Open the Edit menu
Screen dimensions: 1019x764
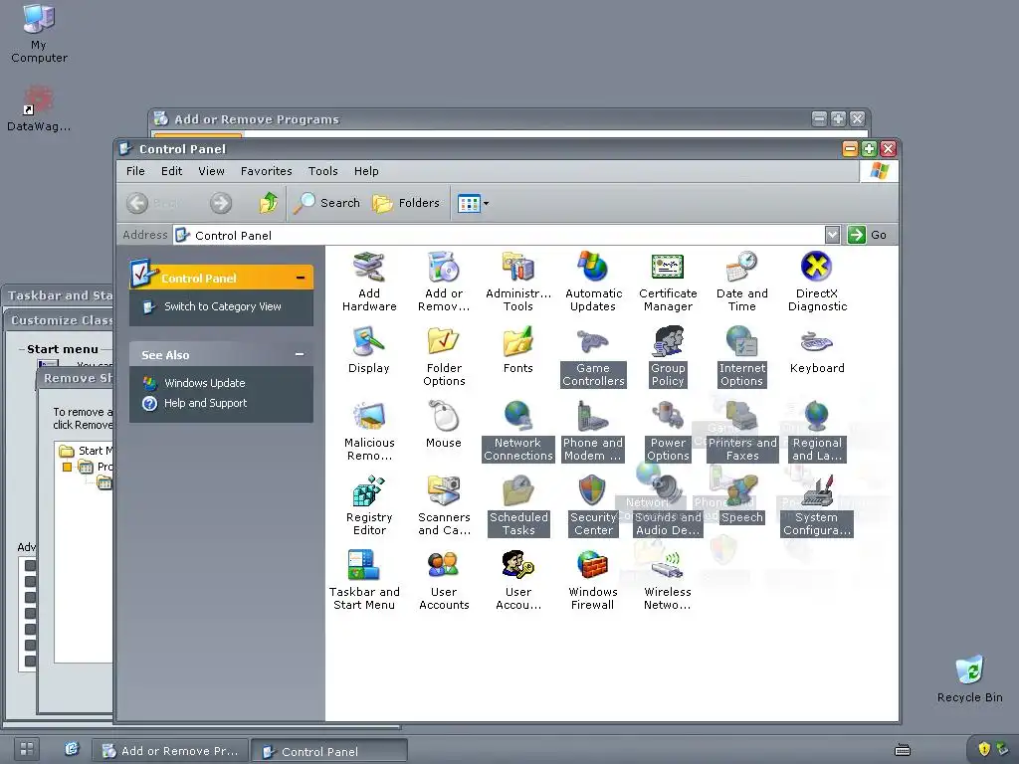tap(171, 171)
